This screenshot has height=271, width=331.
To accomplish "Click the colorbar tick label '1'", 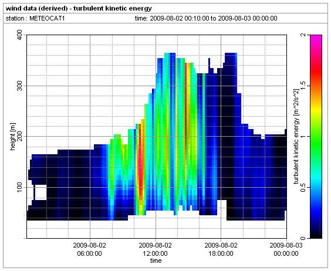I will 303,136.
